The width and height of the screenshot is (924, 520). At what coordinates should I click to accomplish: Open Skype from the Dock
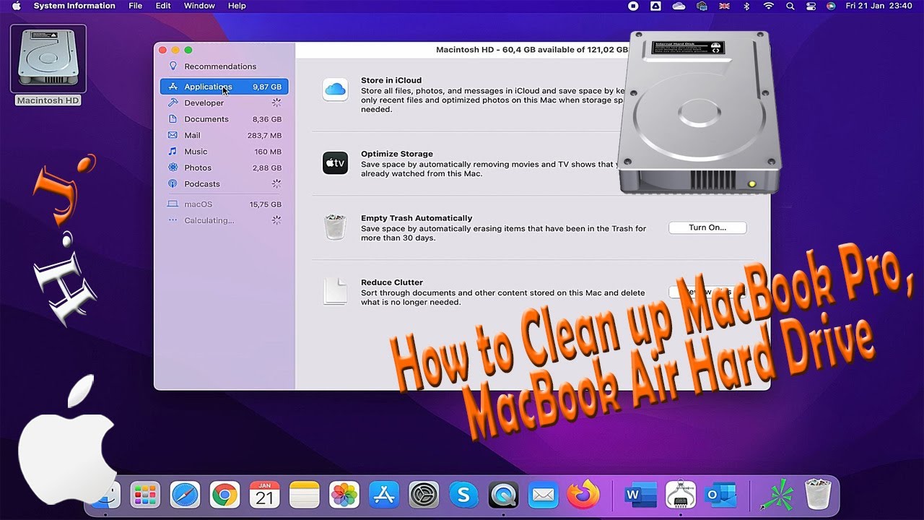point(463,495)
